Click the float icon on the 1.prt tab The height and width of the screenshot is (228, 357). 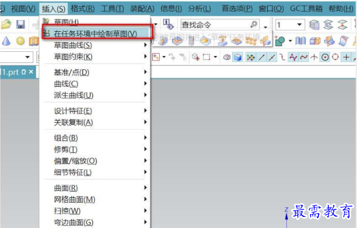click(x=24, y=72)
